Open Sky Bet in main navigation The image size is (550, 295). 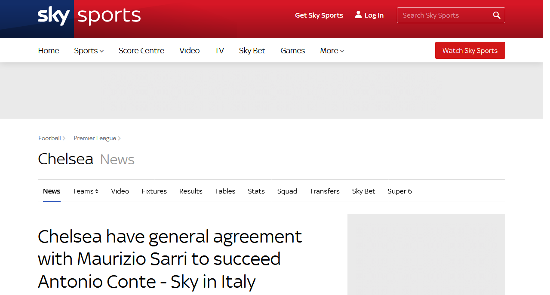[x=252, y=51]
